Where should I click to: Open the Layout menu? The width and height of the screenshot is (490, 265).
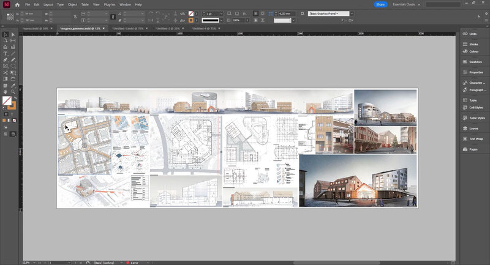pyautogui.click(x=48, y=5)
